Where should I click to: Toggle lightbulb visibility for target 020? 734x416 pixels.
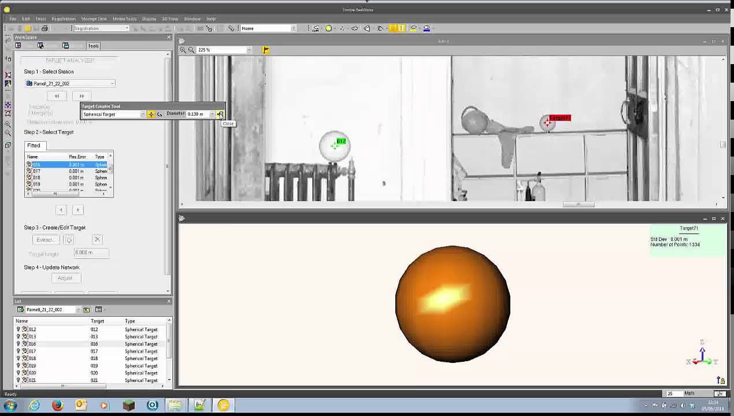[x=18, y=373]
